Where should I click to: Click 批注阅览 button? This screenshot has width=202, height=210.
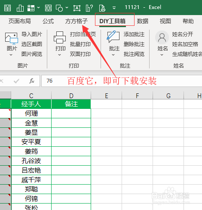[x=134, y=54]
